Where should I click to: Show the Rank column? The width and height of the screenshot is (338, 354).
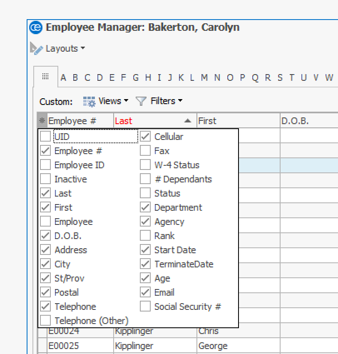145,236
